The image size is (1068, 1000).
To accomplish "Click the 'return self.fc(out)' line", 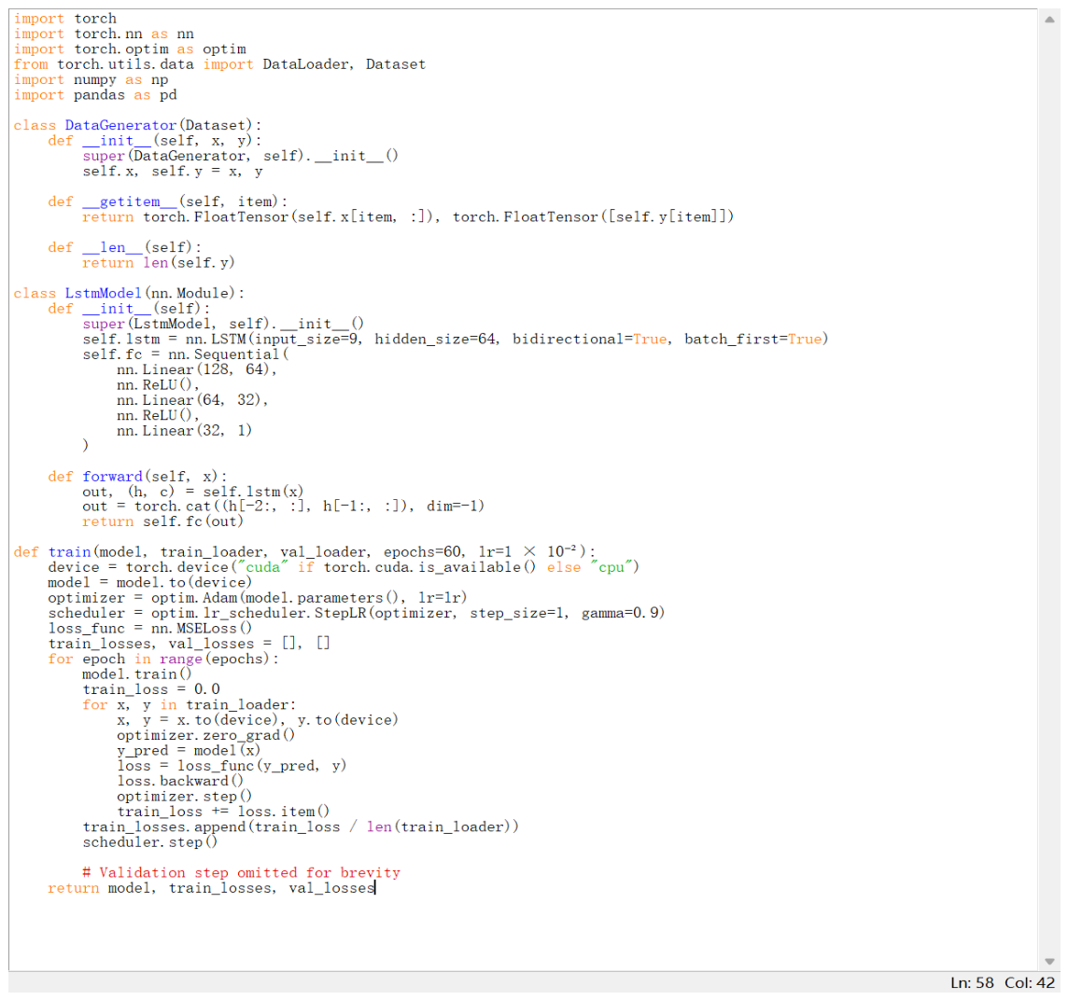I will (162, 522).
